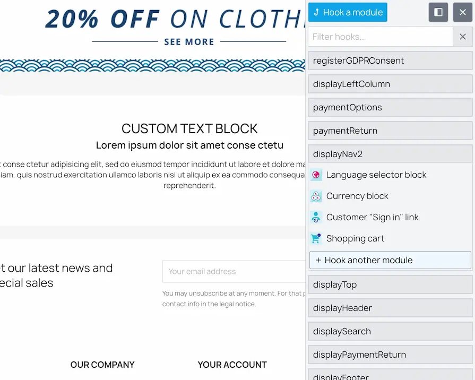The width and height of the screenshot is (475, 380).
Task: Click the Your email address field
Action: pyautogui.click(x=234, y=271)
